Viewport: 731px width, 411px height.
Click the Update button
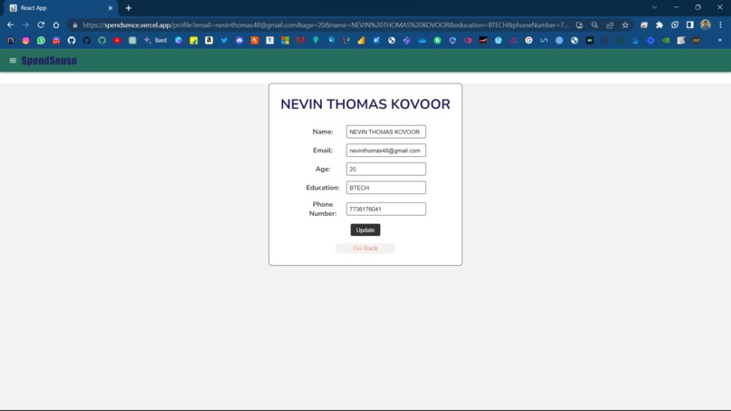click(x=365, y=230)
